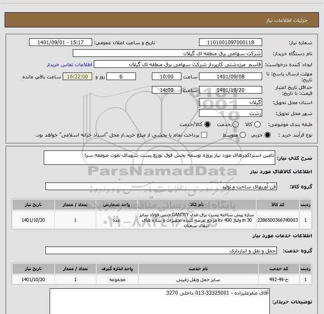This screenshot has height=314, width=324.
Task: Click the service group field حمل و نقل
Action: tap(161, 250)
